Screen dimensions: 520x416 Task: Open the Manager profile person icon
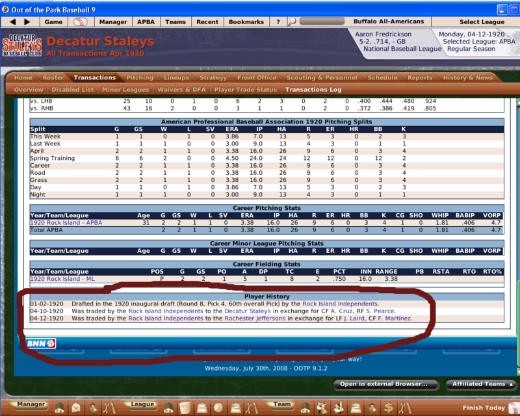coord(93,408)
